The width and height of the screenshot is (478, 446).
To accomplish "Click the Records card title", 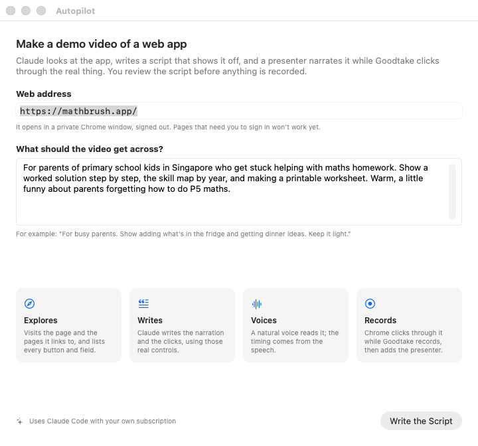I will pos(380,320).
